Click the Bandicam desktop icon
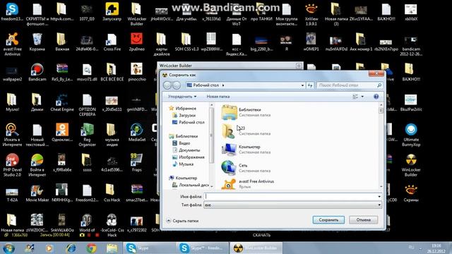This screenshot has width=452, height=254. pos(37,72)
